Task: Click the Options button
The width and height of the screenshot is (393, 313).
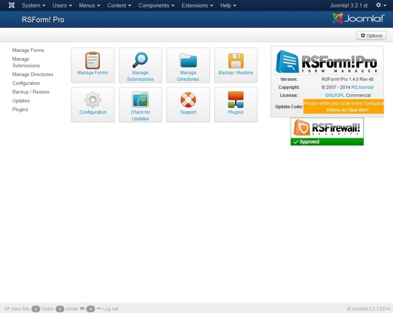Action: click(x=371, y=36)
